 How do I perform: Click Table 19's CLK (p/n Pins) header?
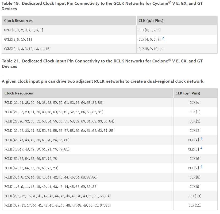[x=151, y=21]
